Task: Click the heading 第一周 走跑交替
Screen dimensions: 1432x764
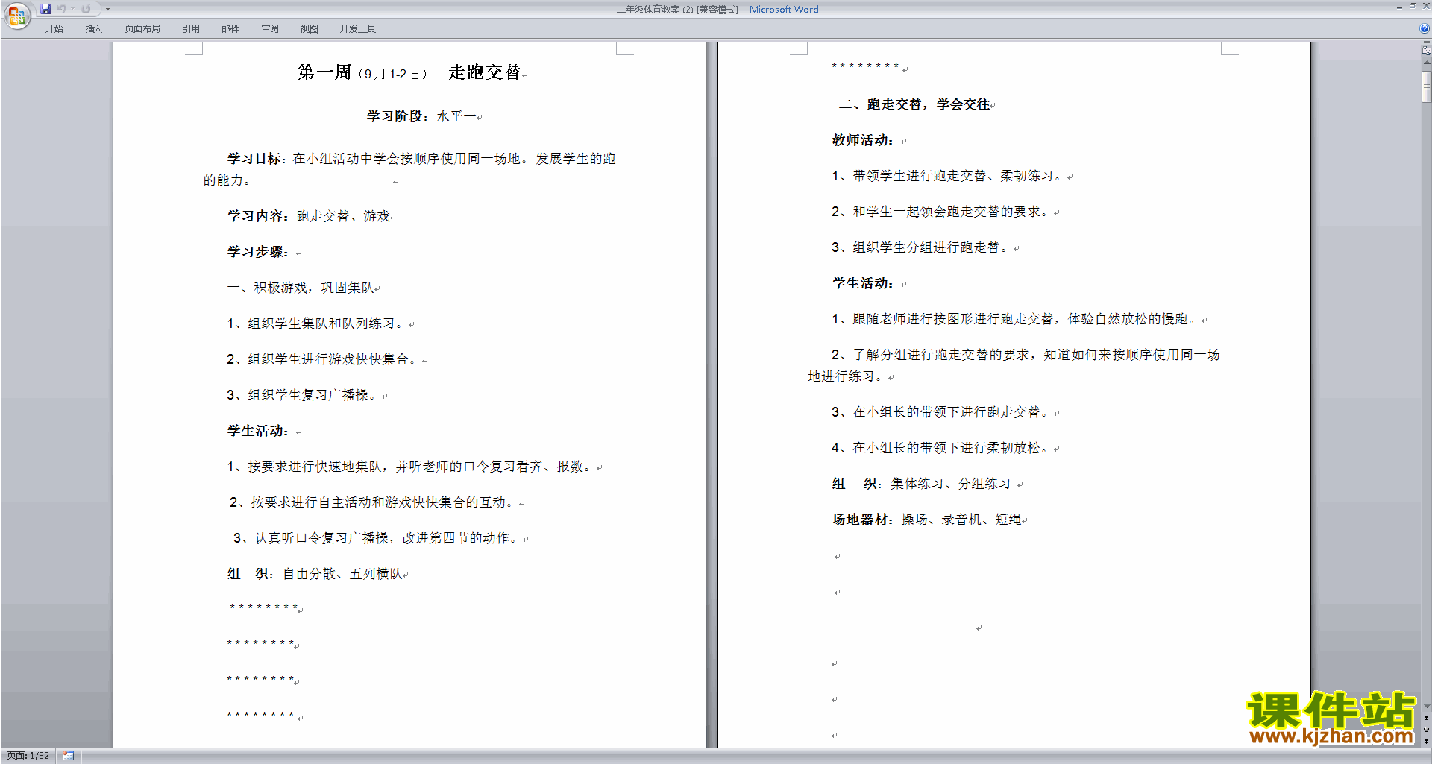Action: pos(409,72)
